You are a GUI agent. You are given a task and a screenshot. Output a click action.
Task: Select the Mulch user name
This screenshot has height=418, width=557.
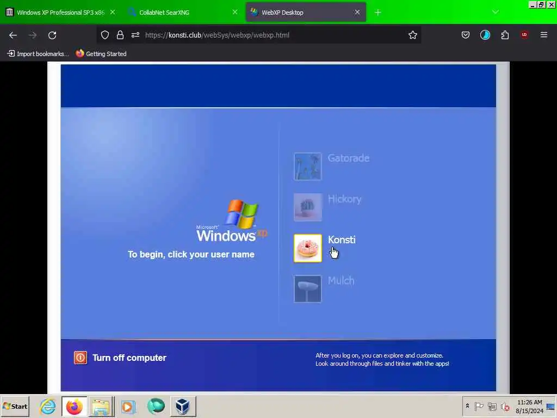341,281
